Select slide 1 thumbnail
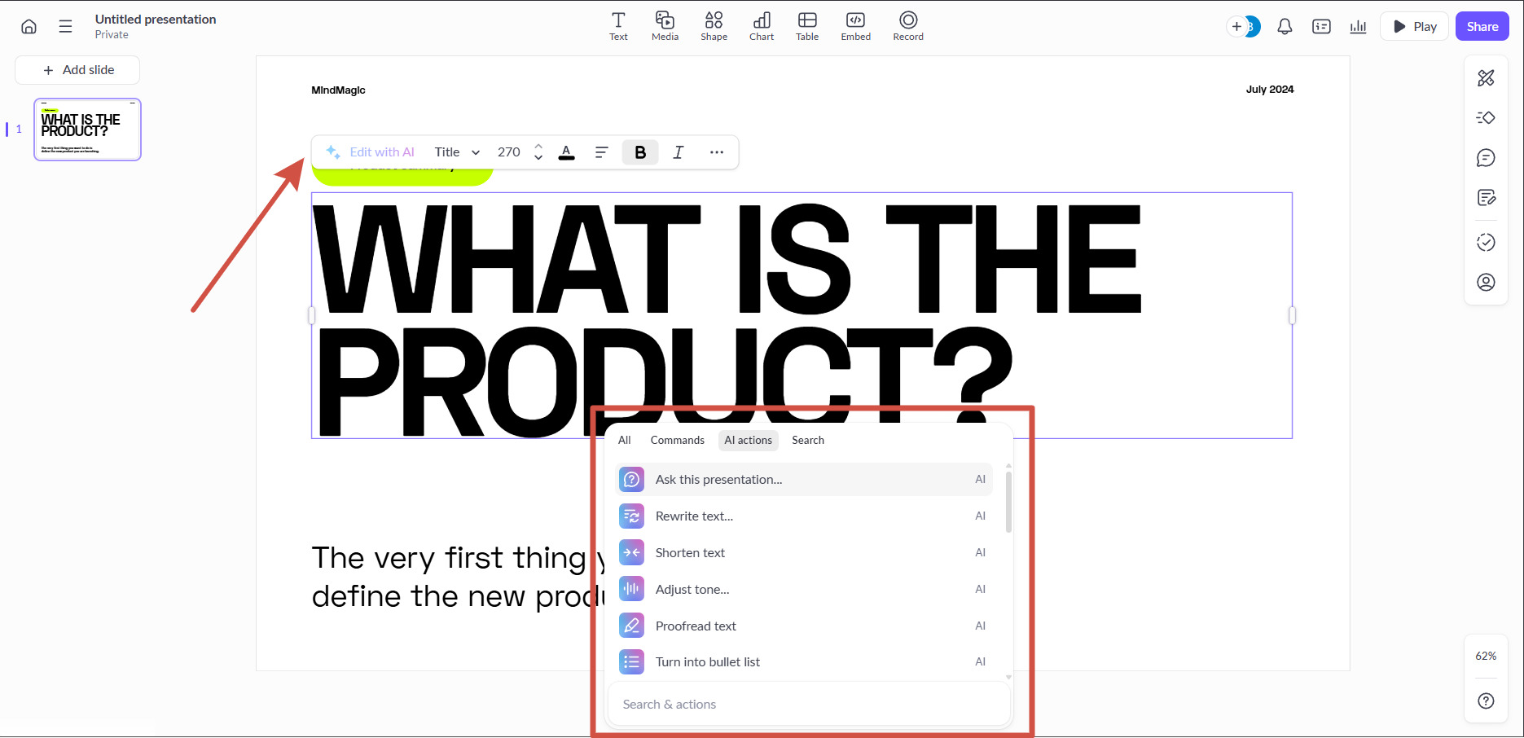The height and width of the screenshot is (738, 1524). [x=87, y=130]
